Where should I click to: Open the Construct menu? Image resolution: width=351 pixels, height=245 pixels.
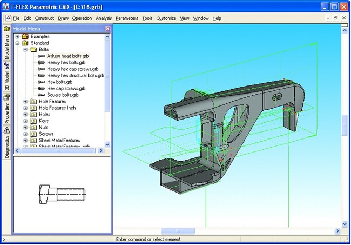(45, 18)
